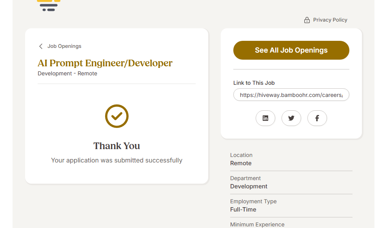
Task: Go back via Job Openings link
Action: pyautogui.click(x=64, y=46)
